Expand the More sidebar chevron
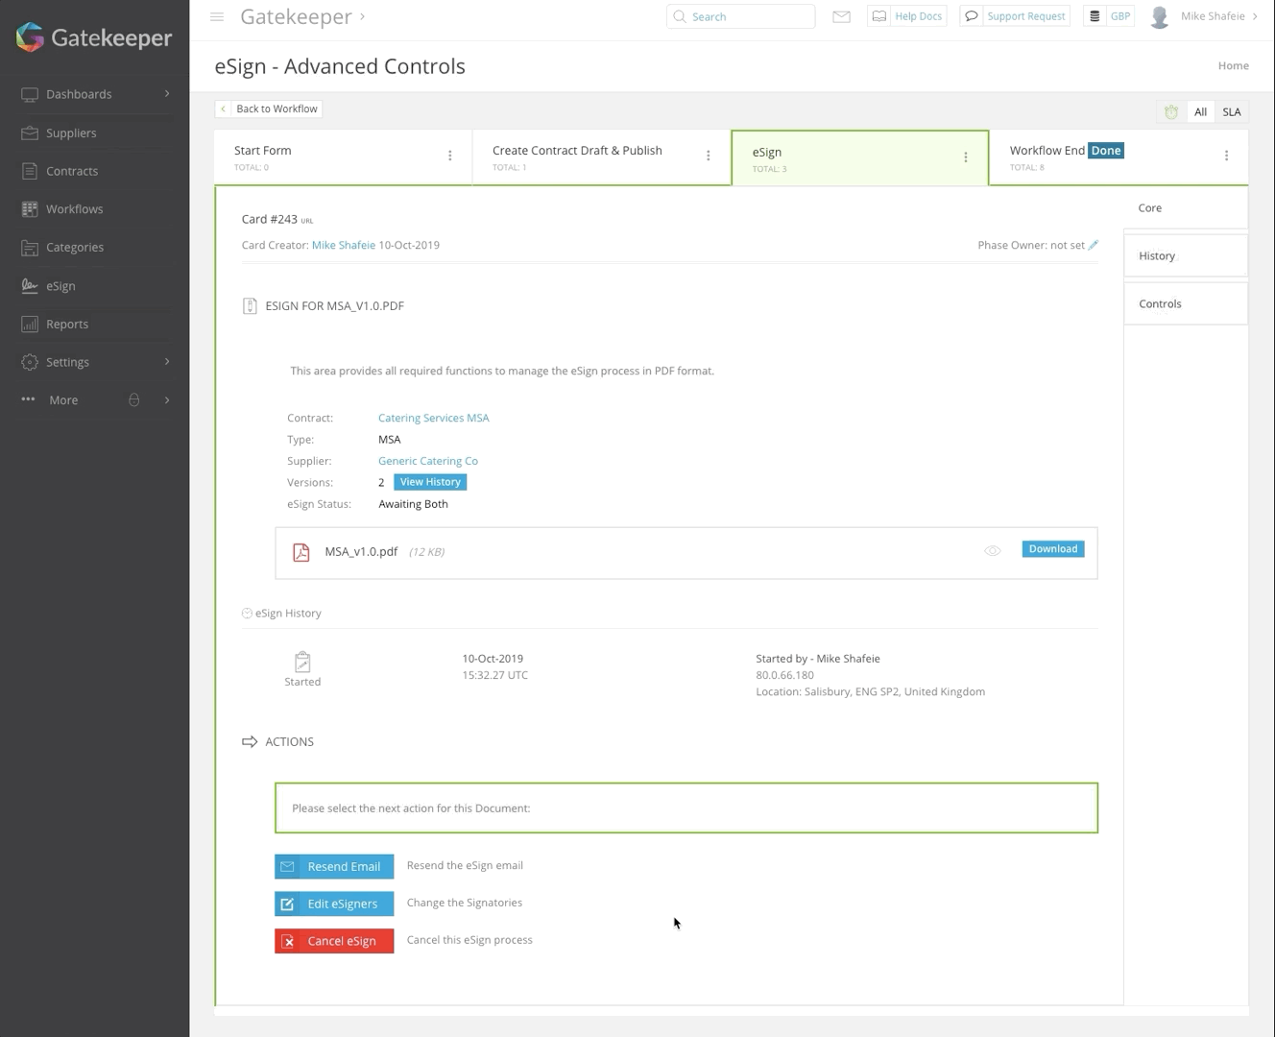Image resolution: width=1275 pixels, height=1037 pixels. pyautogui.click(x=167, y=399)
